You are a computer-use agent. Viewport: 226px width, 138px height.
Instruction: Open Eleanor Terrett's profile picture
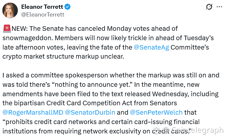(10, 11)
